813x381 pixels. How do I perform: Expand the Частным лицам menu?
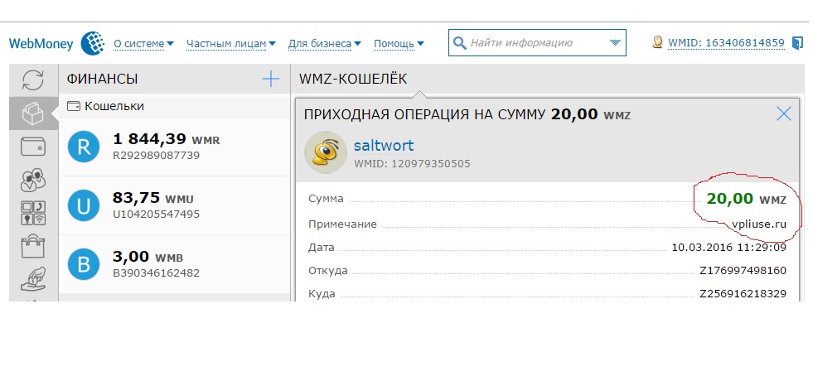tap(230, 44)
